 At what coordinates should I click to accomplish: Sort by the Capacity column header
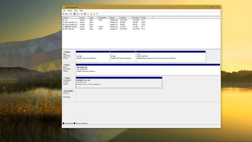(125, 17)
